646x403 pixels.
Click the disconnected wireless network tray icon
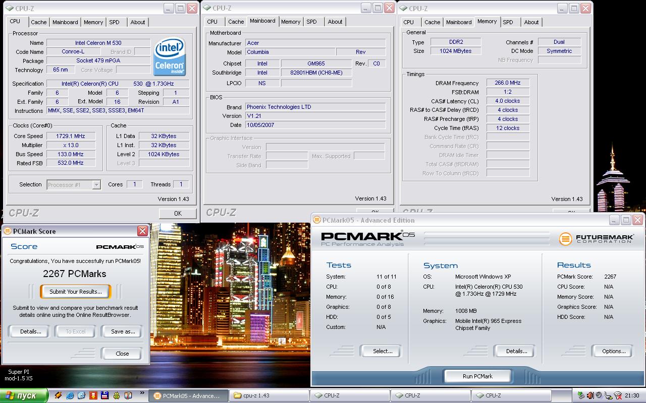click(617, 395)
